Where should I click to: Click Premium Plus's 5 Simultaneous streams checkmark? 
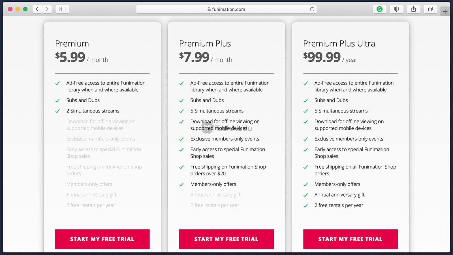181,111
